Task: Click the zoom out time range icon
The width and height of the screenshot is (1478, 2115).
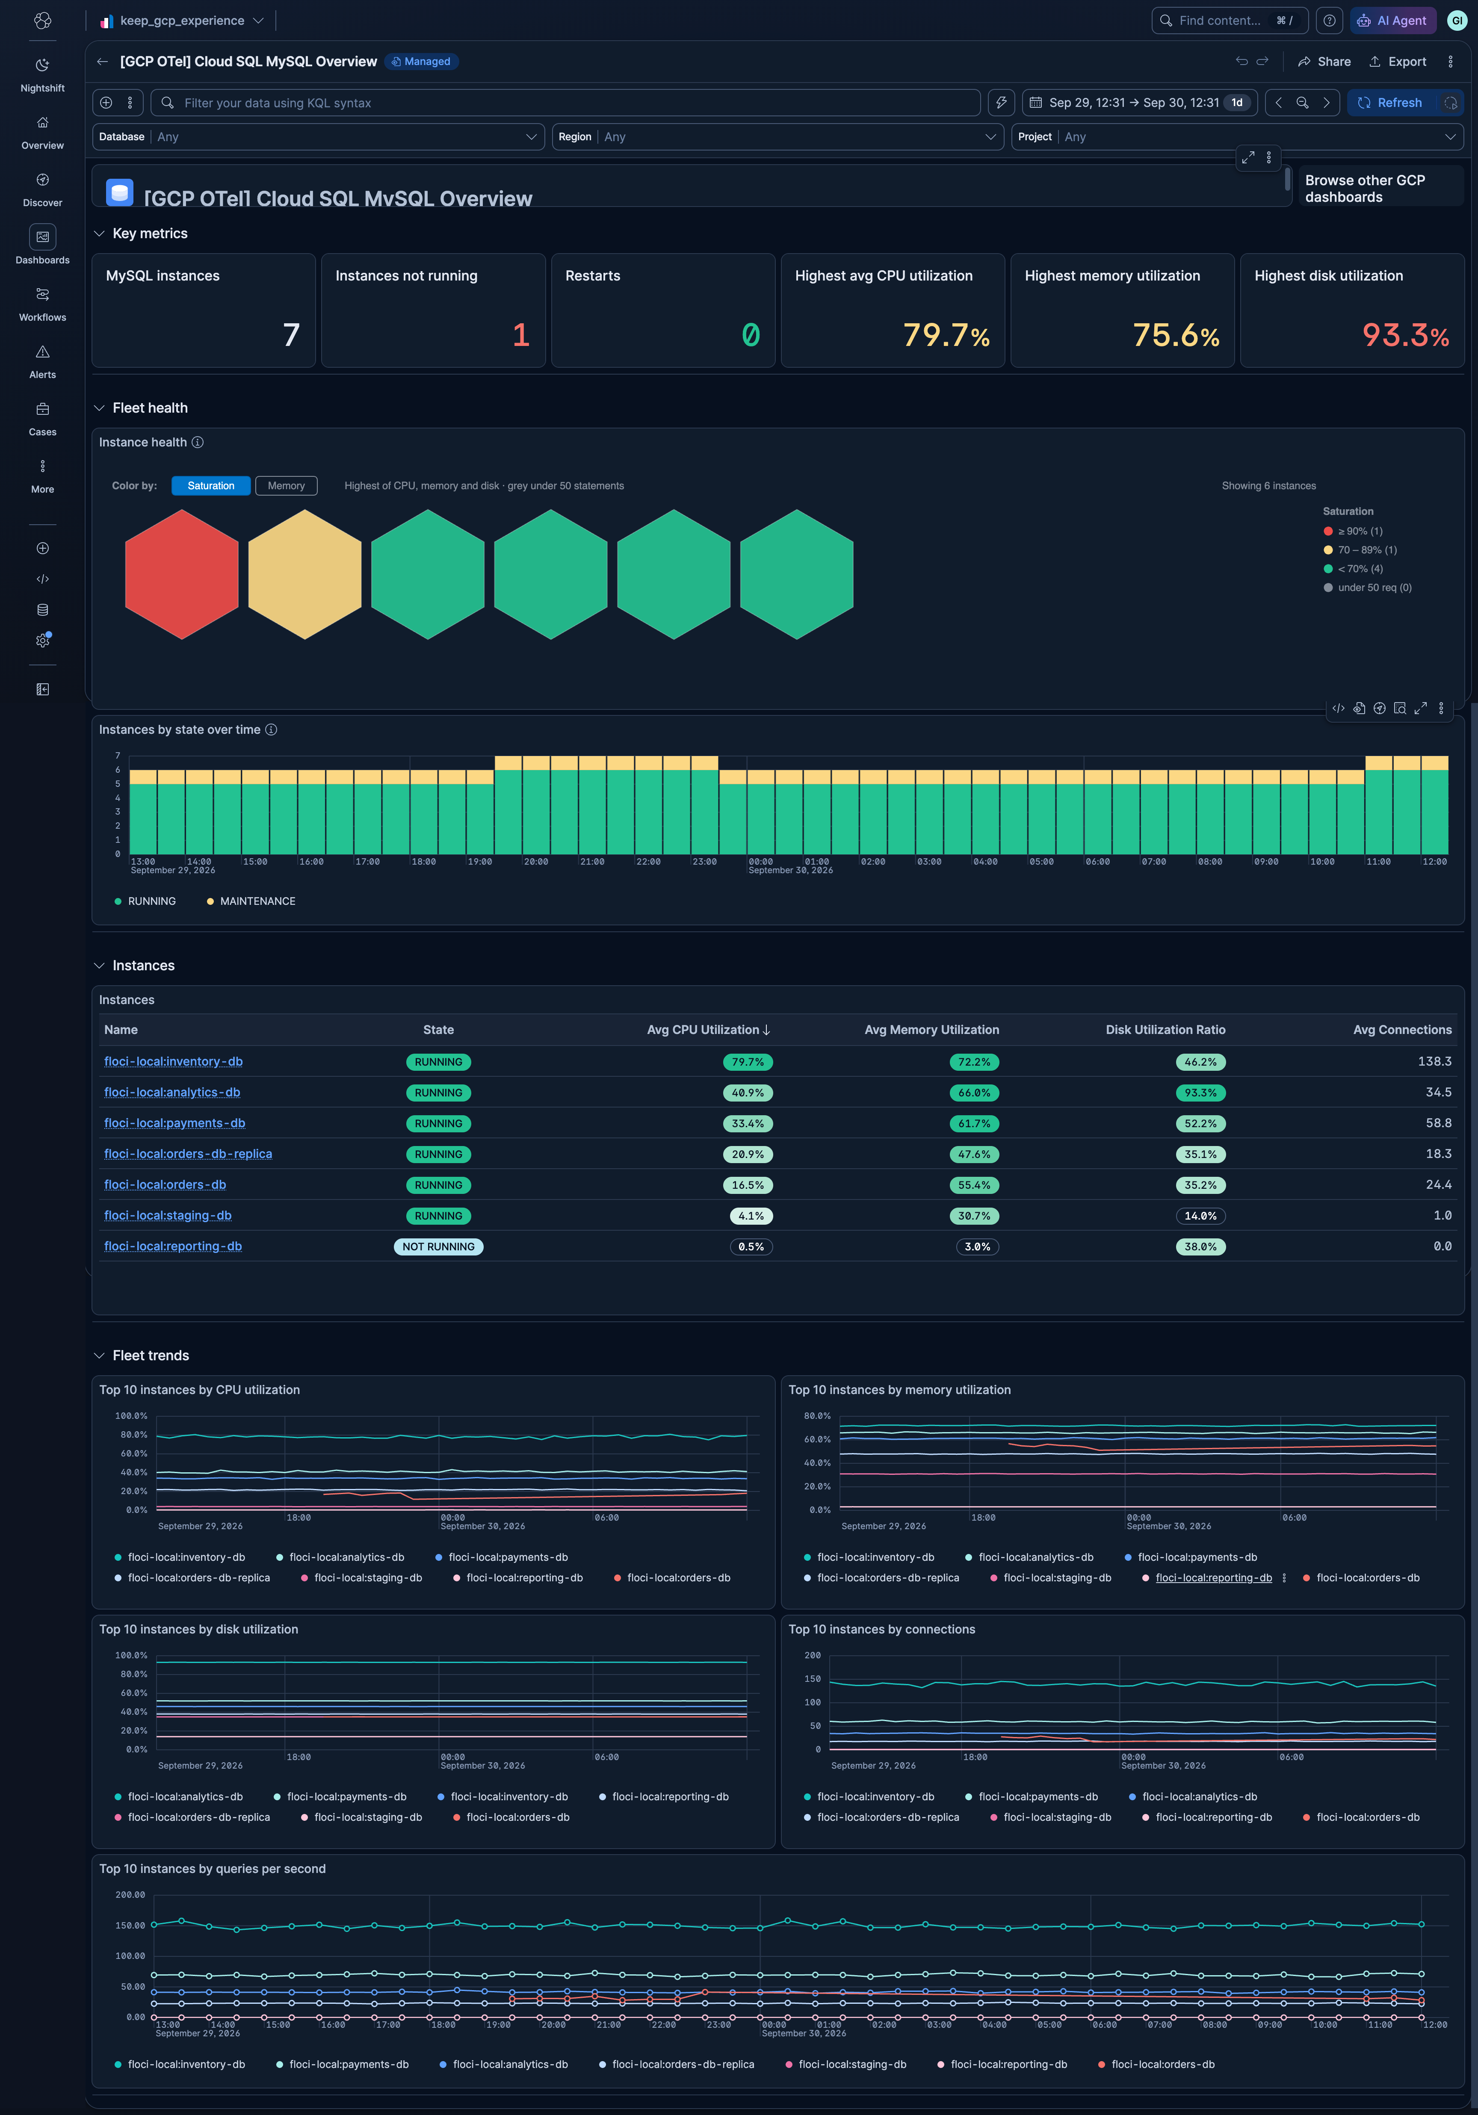Action: click(x=1302, y=102)
